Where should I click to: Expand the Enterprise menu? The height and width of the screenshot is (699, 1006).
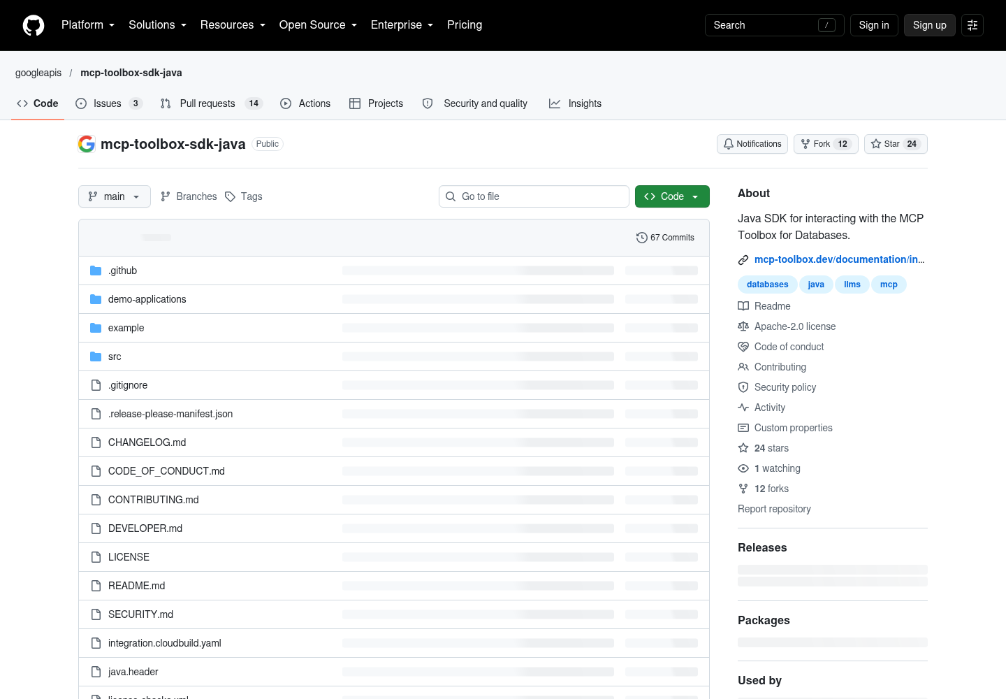[402, 25]
